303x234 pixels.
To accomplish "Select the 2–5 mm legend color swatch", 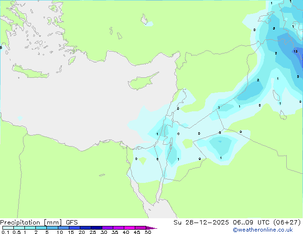I will [x=41, y=228].
